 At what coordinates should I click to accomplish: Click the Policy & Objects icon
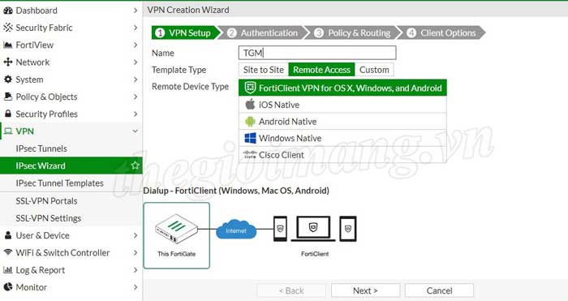click(x=7, y=97)
